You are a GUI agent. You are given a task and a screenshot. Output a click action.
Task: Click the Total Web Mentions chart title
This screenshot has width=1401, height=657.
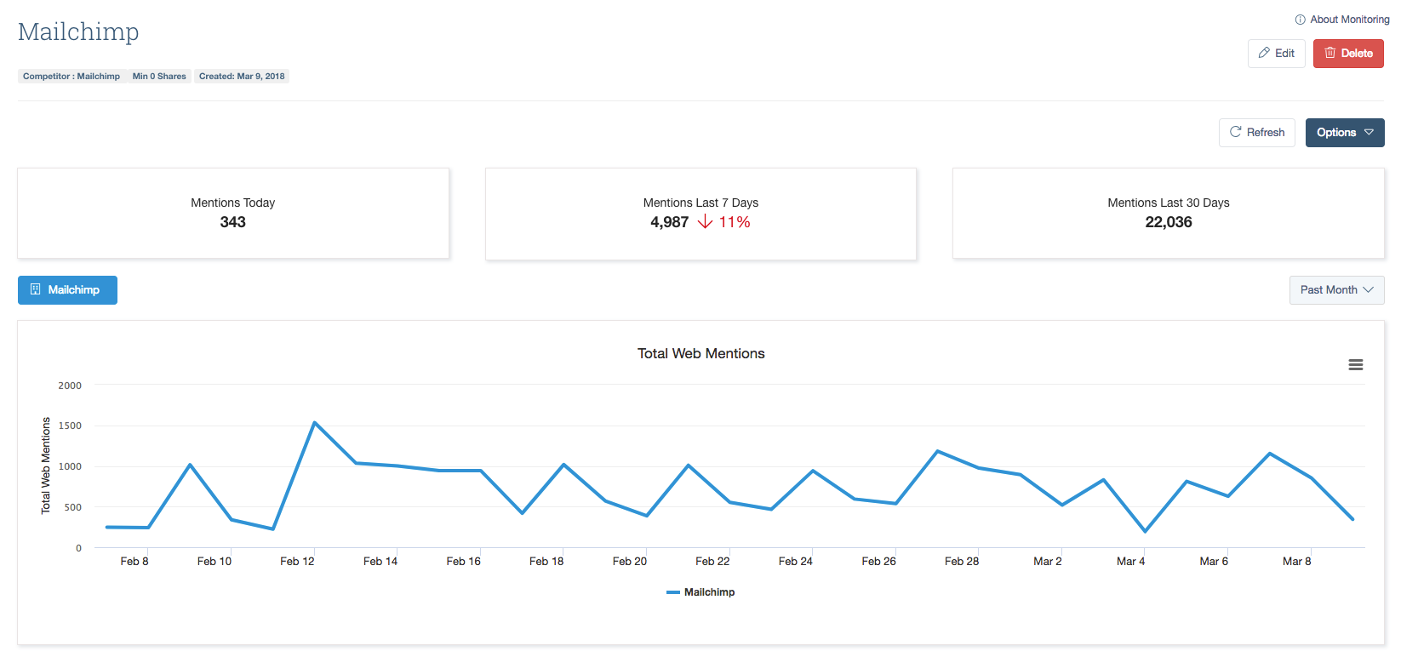(x=701, y=353)
